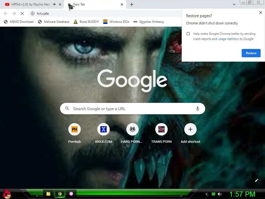The image size is (265, 199).
Task: Open Start menu with red bird icon
Action: click(7, 194)
